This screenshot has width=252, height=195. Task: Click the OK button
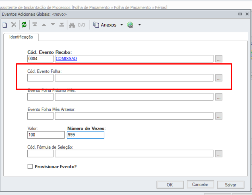[170, 185]
